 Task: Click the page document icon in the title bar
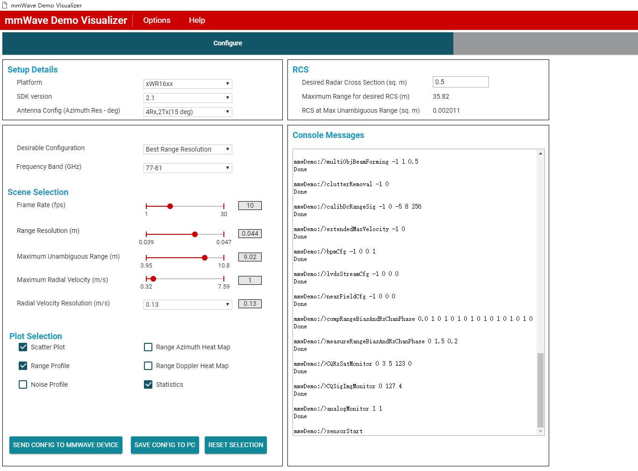pyautogui.click(x=5, y=5)
